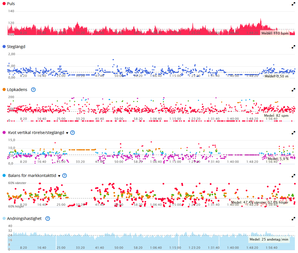The width and height of the screenshot is (298, 253).
Task: Click the Medel 47,4% vänster label
Action: 260,202
